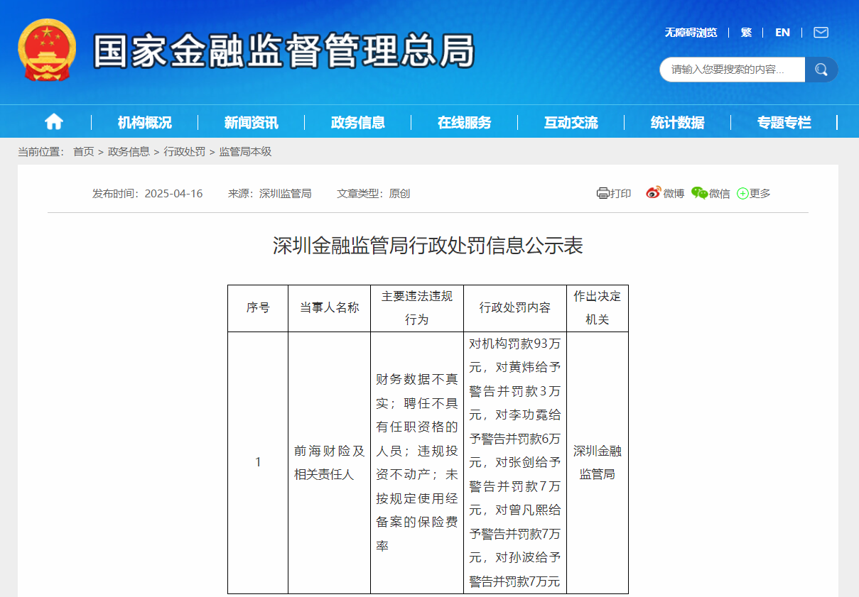Go to 首页 in breadcrumb
Image resolution: width=859 pixels, height=597 pixels.
coord(83,152)
